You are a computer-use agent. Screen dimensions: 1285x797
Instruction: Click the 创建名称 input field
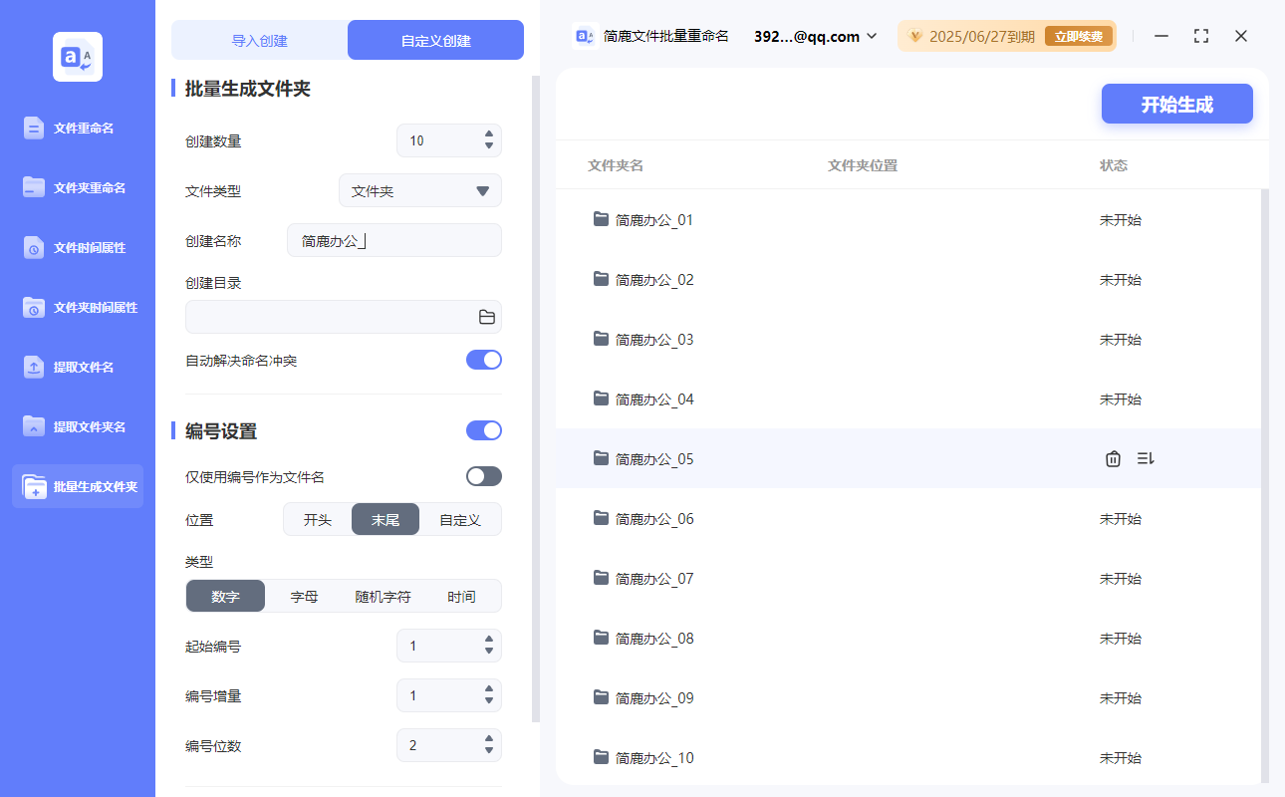[x=393, y=240]
